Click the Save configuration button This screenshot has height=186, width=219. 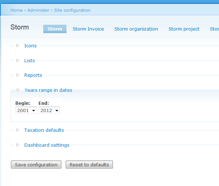click(x=36, y=165)
